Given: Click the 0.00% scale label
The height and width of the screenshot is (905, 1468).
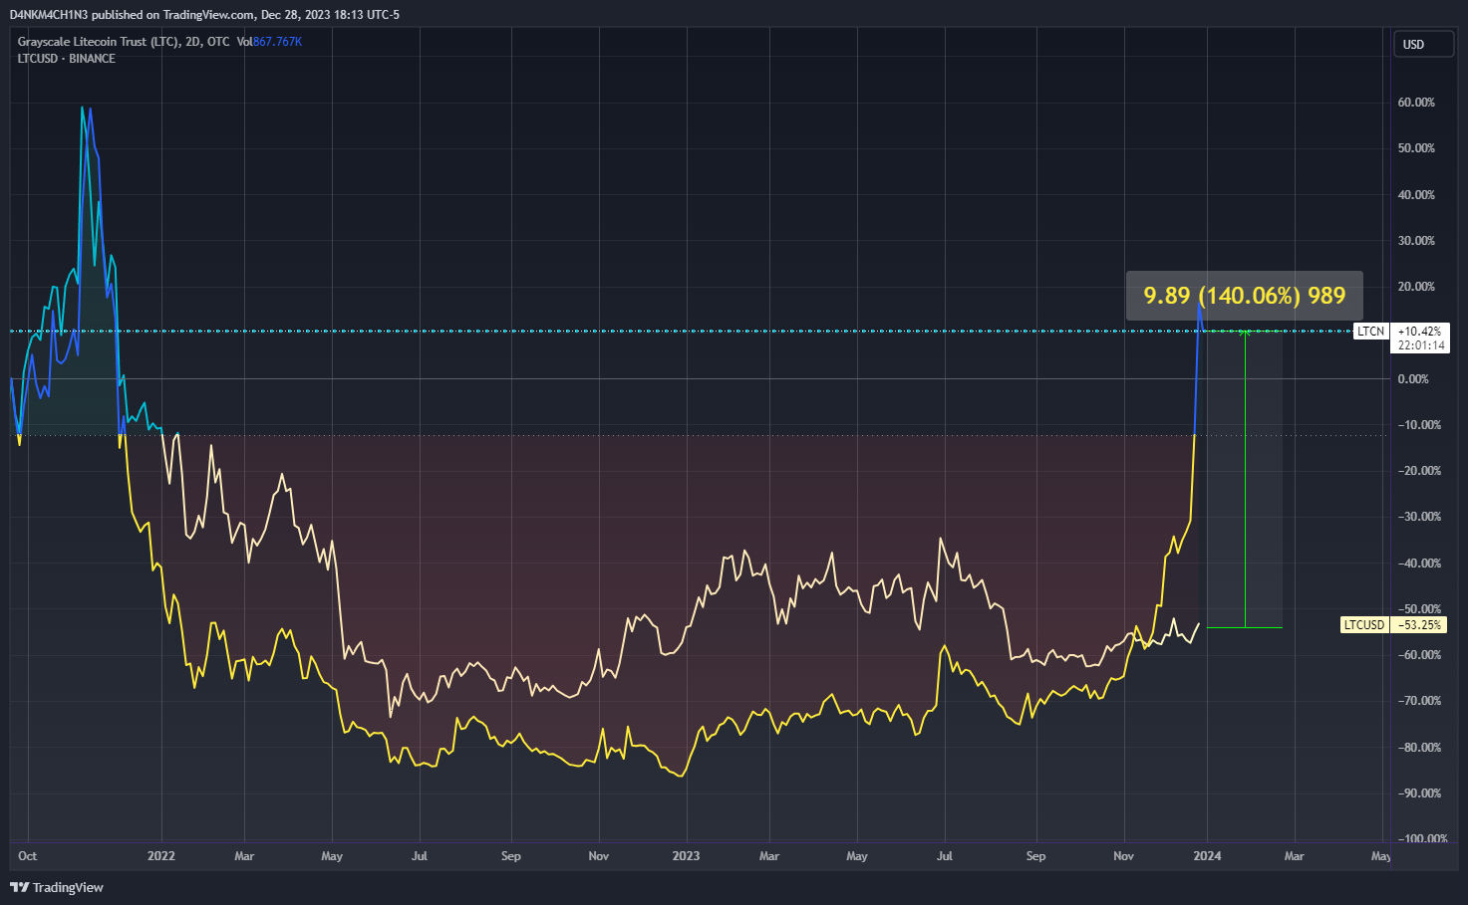Looking at the screenshot, I should tap(1413, 379).
